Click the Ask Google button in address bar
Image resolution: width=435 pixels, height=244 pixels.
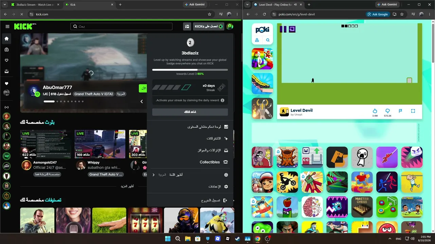pos(378,14)
